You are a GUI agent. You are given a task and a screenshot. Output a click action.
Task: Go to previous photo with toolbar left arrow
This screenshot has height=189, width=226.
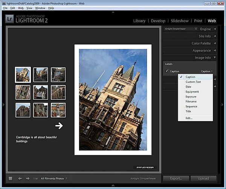point(20,178)
